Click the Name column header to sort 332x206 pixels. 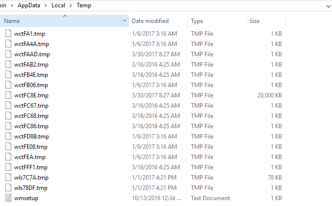(60, 21)
